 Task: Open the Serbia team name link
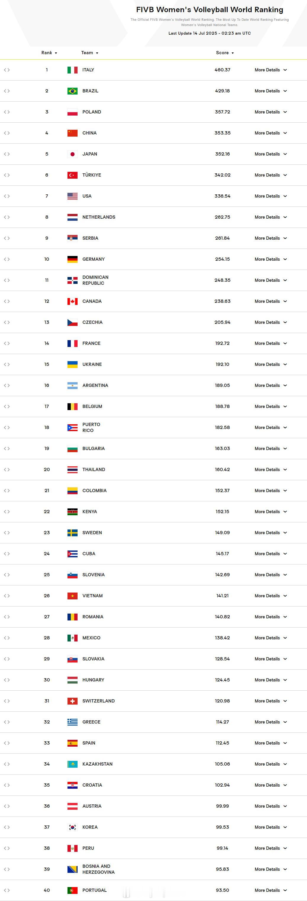90,238
